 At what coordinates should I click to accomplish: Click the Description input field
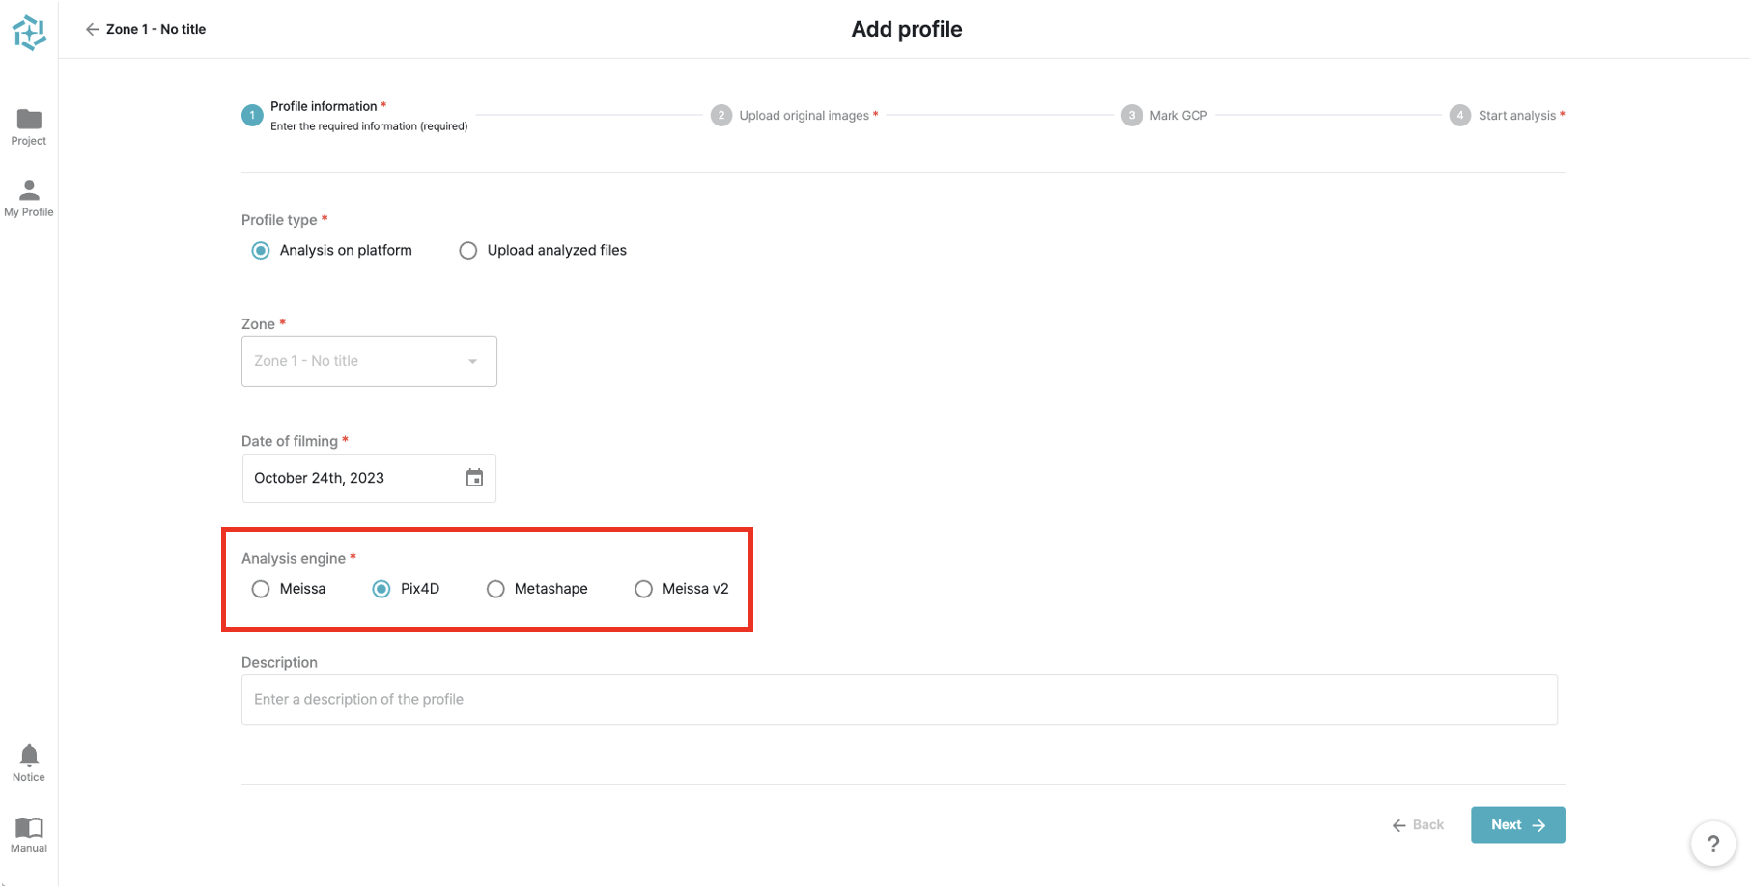(x=898, y=700)
